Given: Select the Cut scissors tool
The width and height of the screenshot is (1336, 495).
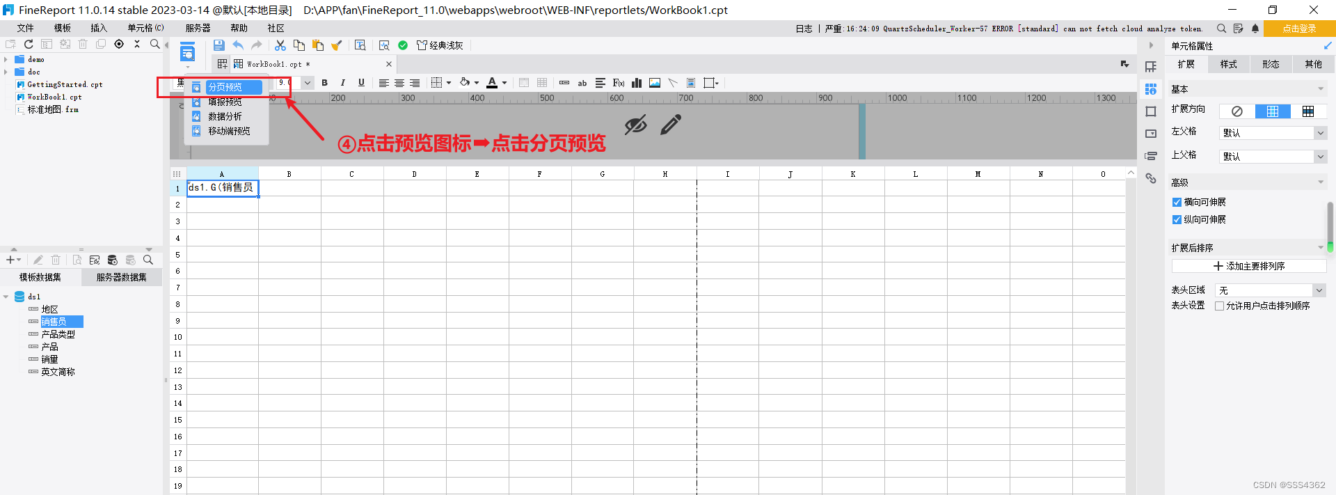Looking at the screenshot, I should click(280, 45).
